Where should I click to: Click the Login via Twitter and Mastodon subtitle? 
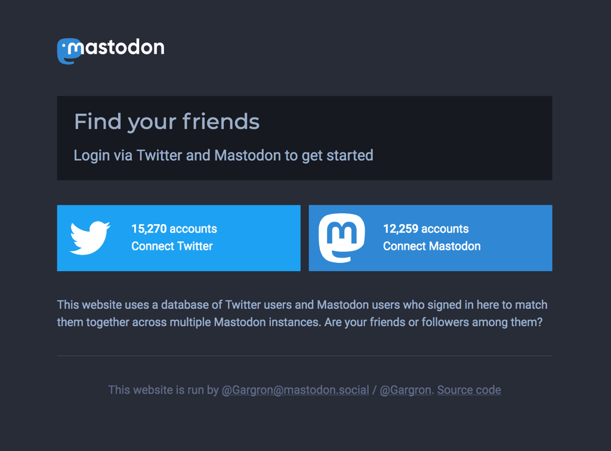pos(223,155)
